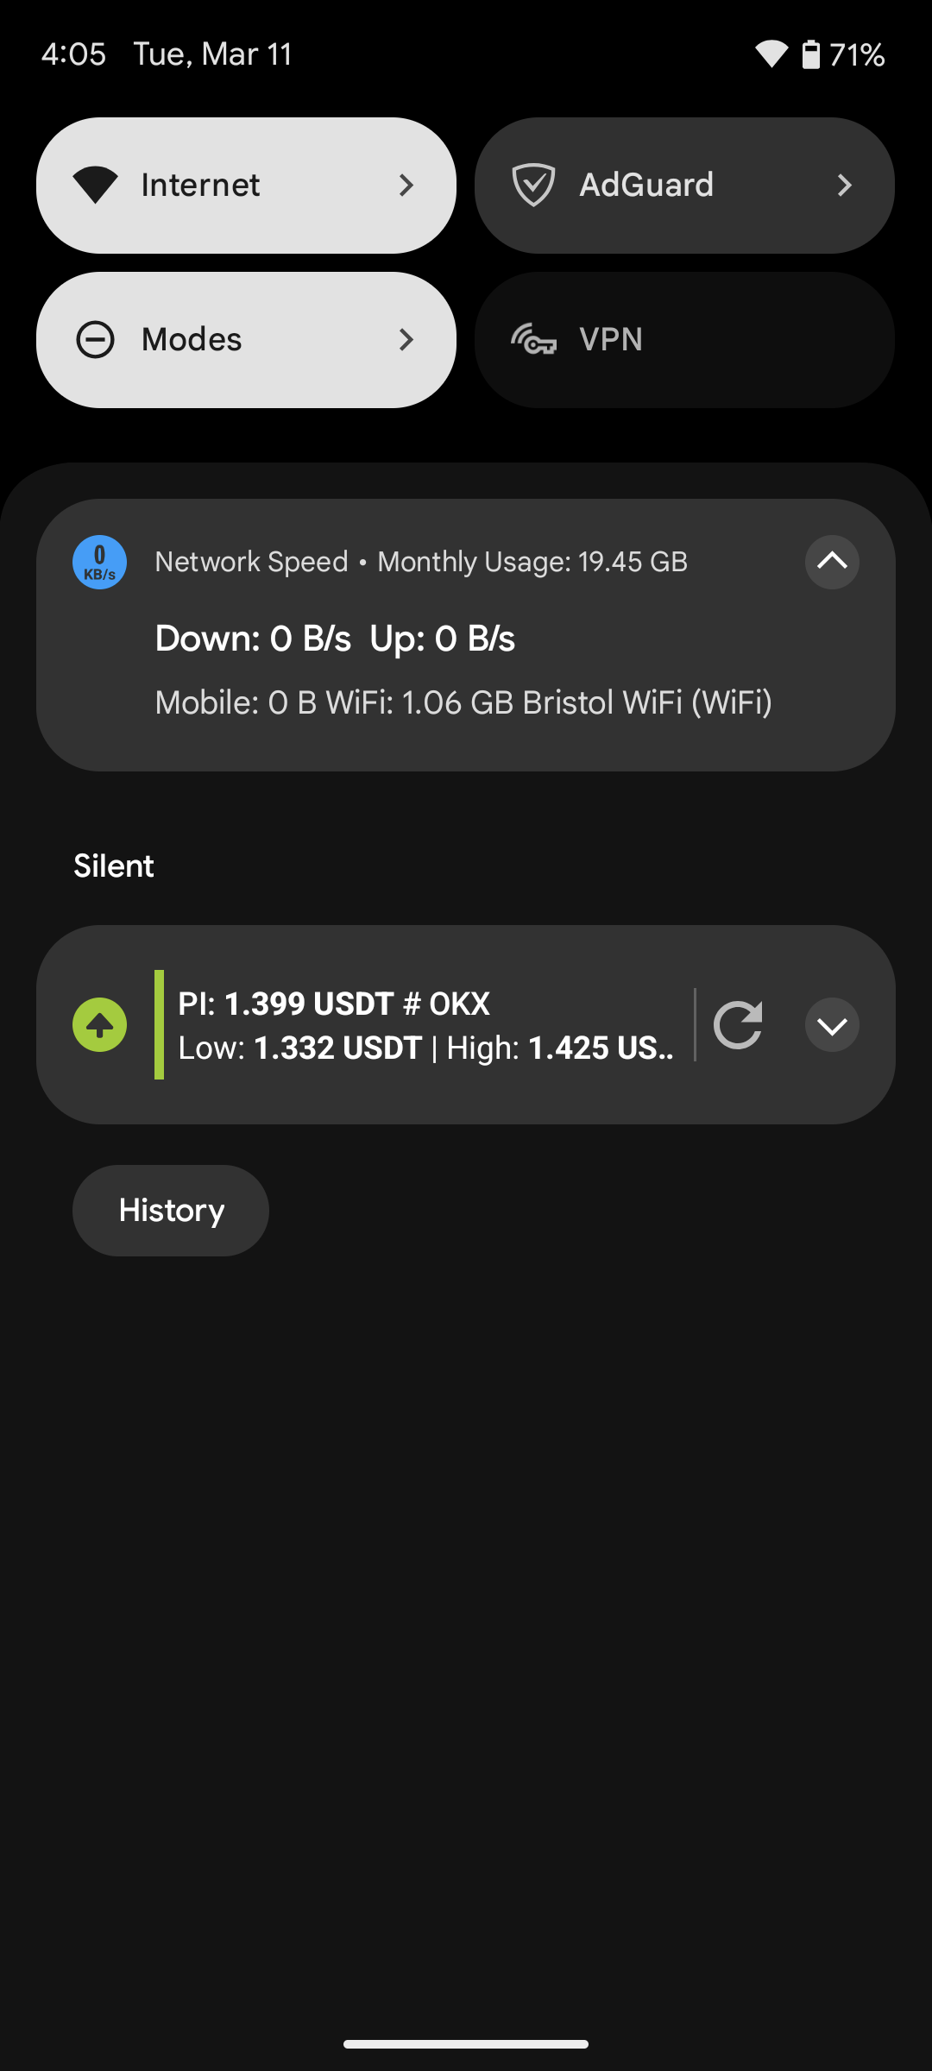The width and height of the screenshot is (932, 2071).
Task: Expand the PI USDT price notification
Action: (832, 1025)
